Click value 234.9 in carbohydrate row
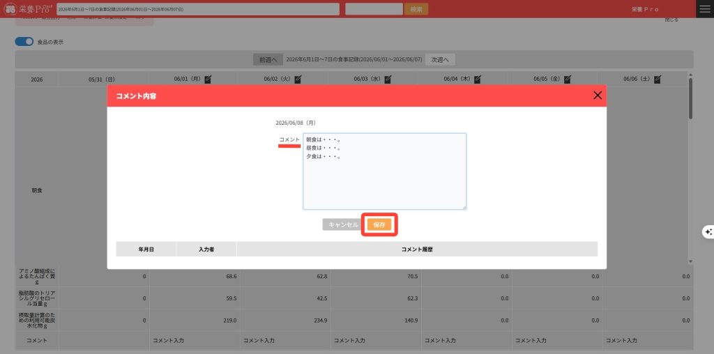This screenshot has height=354, width=714. pyautogui.click(x=321, y=321)
